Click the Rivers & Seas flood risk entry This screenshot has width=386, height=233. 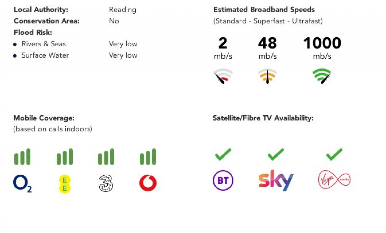pos(44,44)
